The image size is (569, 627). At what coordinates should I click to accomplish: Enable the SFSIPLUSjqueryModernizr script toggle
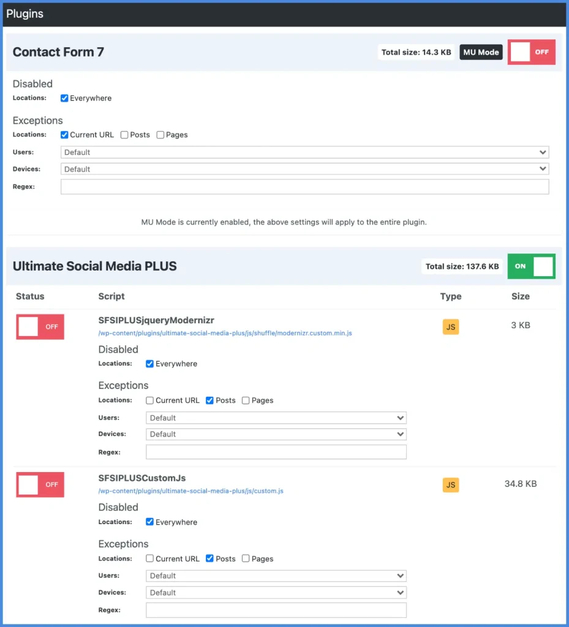tap(40, 326)
